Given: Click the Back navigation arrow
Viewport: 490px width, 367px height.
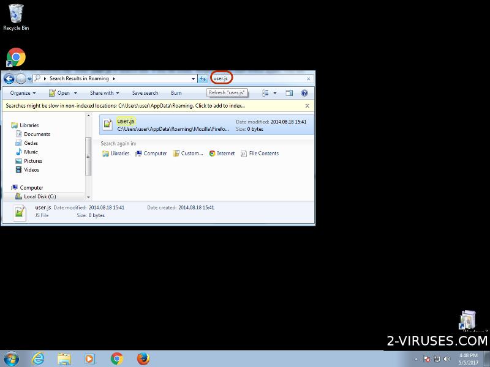Looking at the screenshot, I should point(9,78).
